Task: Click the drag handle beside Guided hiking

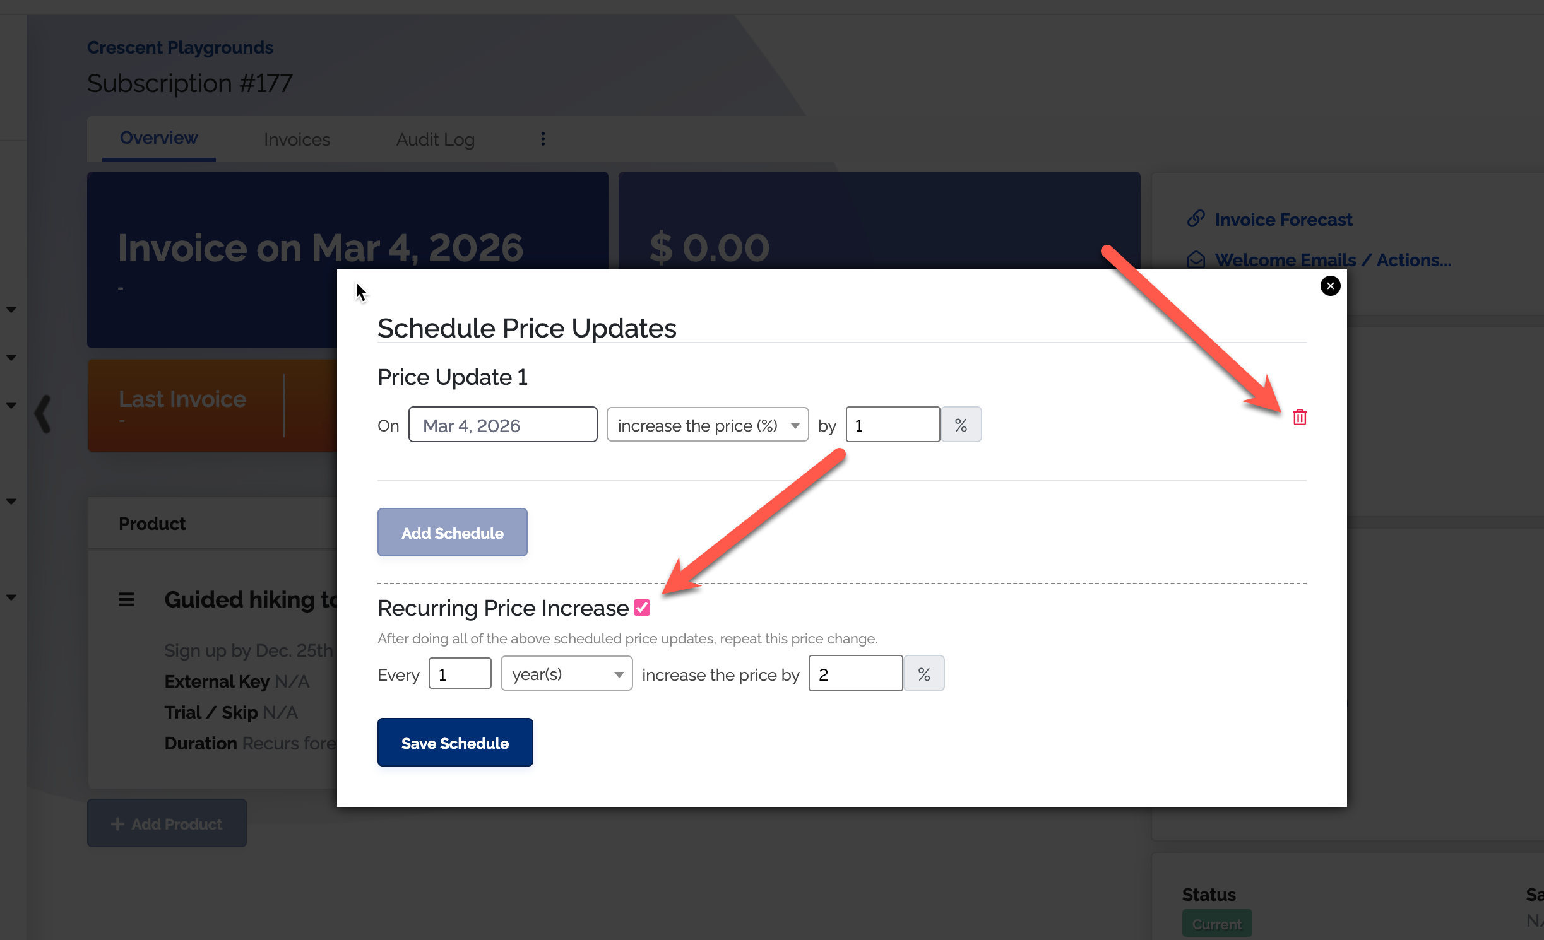Action: pos(126,599)
